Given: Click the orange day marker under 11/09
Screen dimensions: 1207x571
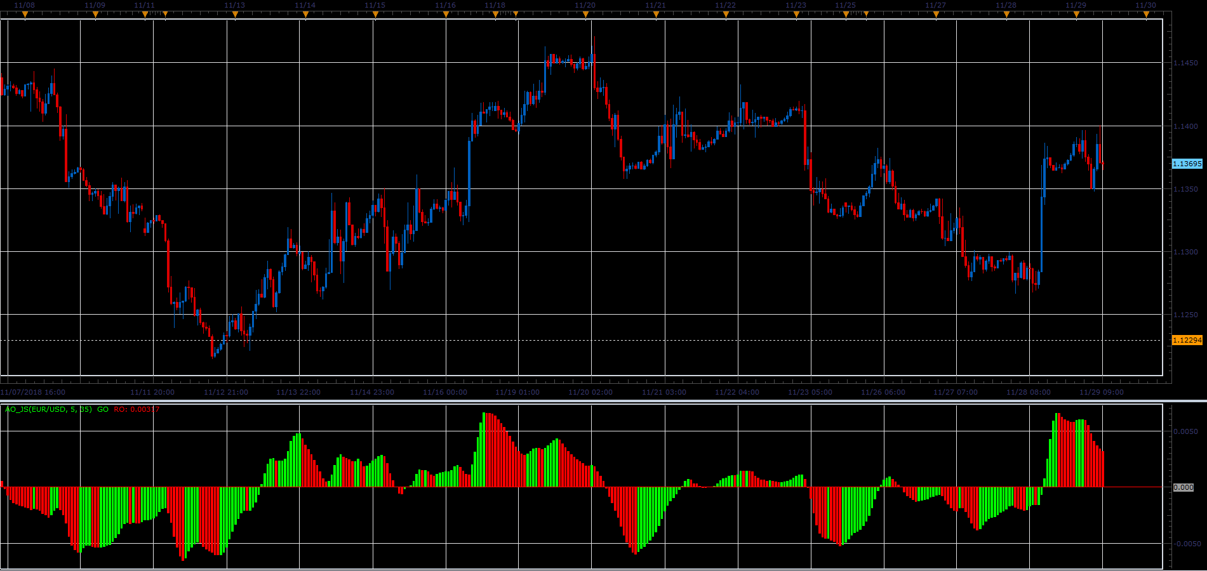Looking at the screenshot, I should (x=95, y=14).
